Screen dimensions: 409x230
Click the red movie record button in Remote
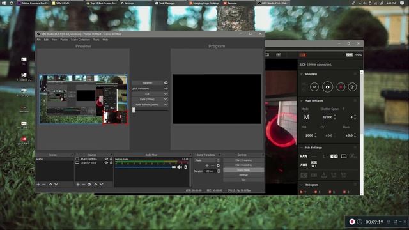[341, 87]
